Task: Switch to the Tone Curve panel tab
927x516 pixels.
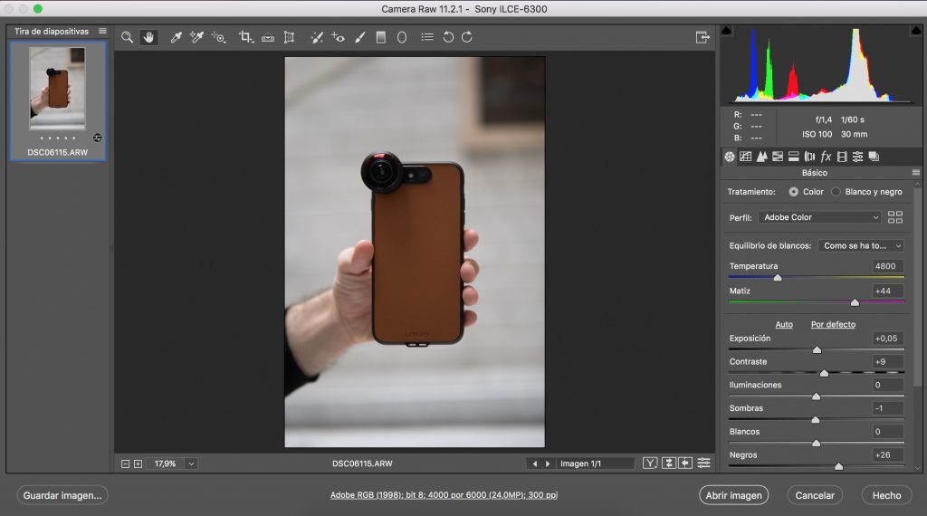Action: tap(746, 157)
